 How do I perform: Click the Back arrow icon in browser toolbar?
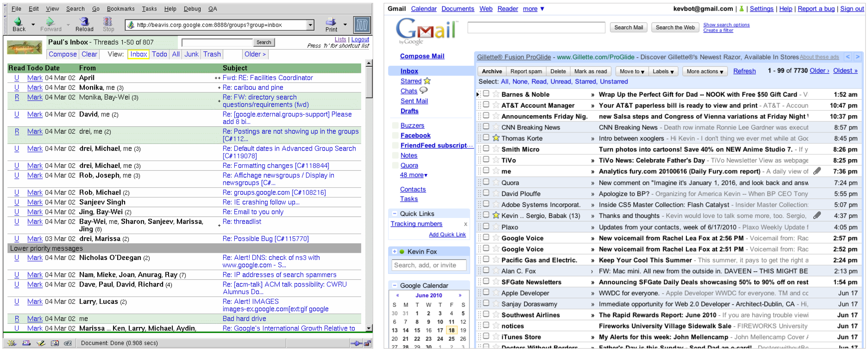tap(18, 21)
